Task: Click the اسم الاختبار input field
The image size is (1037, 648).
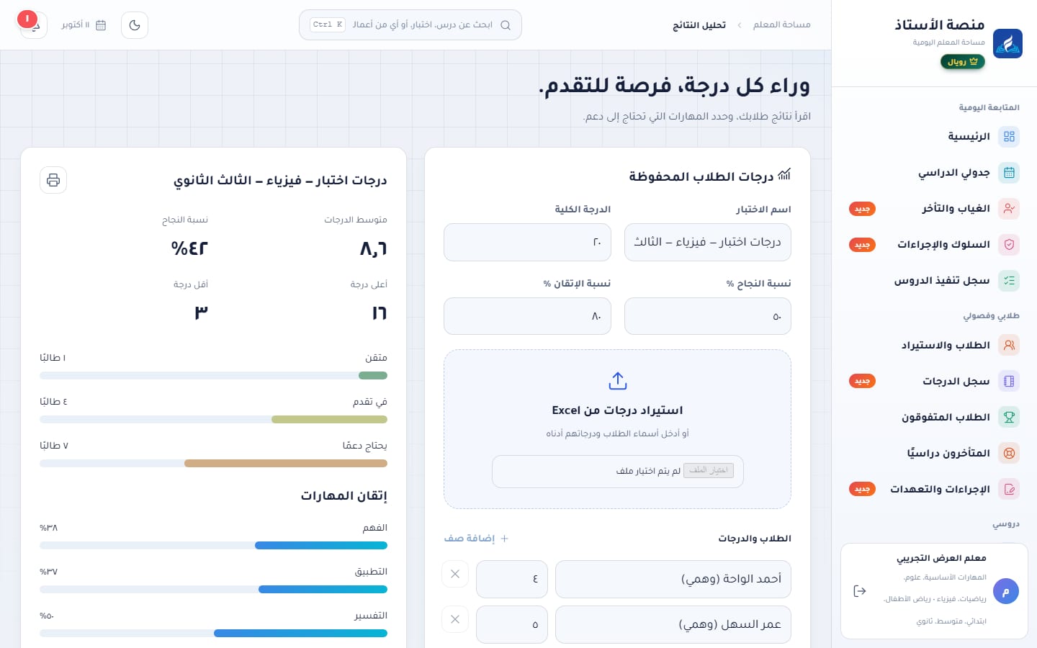Action: pyautogui.click(x=708, y=242)
